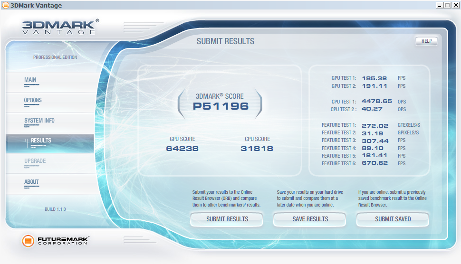Select the RESULTS sidebar item
Viewport: 461px width, 264px height.
(50, 143)
